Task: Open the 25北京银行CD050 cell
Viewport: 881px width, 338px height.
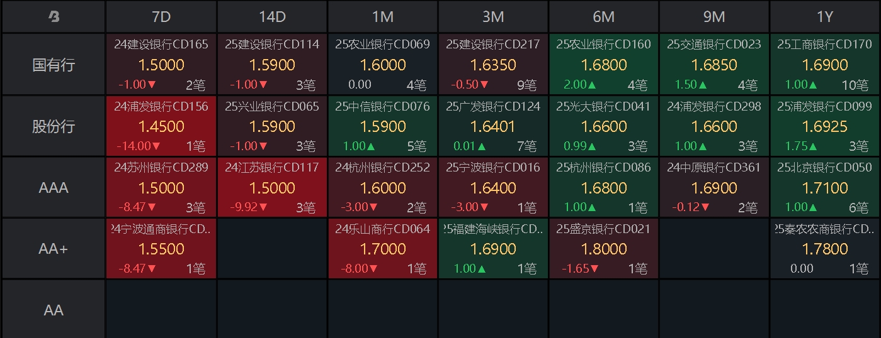Action: (x=825, y=187)
